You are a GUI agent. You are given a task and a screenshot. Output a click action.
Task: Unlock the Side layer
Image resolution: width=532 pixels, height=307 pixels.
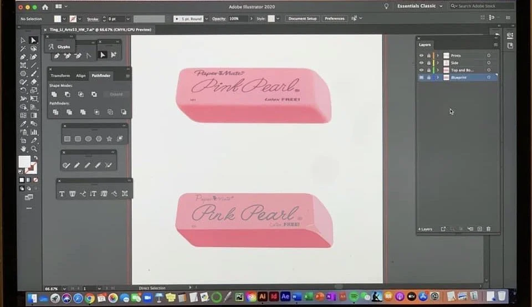(x=429, y=63)
